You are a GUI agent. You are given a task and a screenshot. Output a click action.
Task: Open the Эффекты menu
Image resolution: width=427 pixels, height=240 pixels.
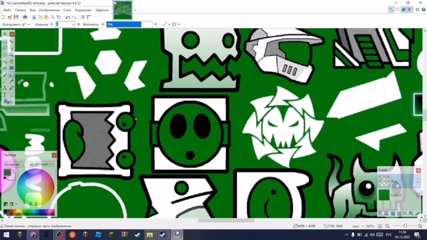pos(102,10)
